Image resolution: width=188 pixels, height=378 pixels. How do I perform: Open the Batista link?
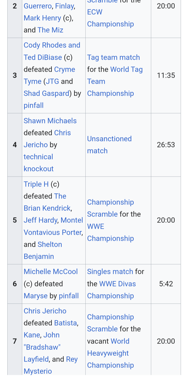coord(66,323)
